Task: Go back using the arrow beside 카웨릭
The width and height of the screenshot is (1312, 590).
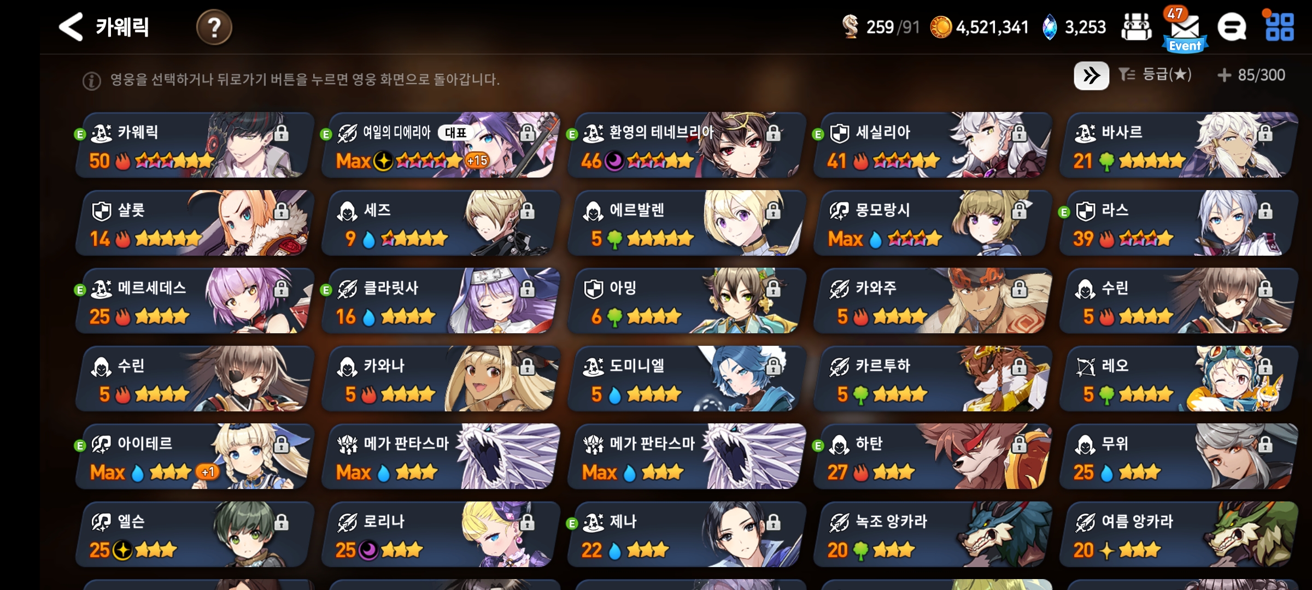Action: (72, 27)
